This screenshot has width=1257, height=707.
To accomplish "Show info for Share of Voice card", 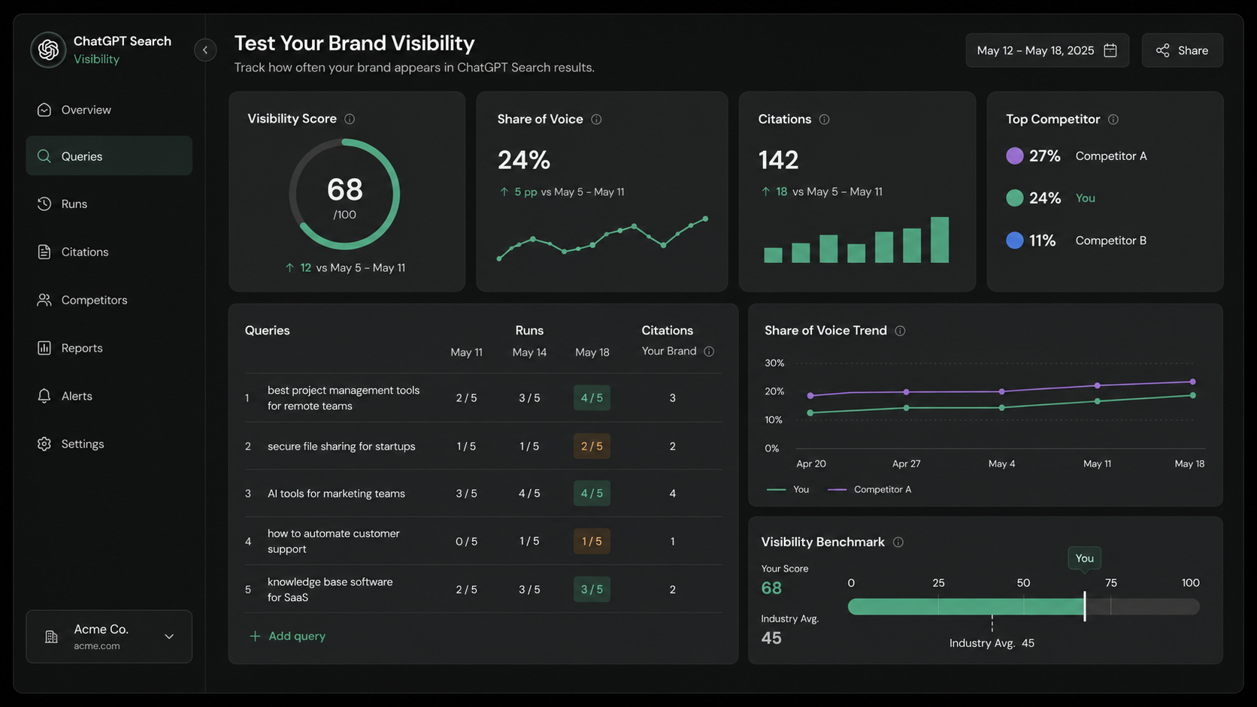I will coord(596,119).
